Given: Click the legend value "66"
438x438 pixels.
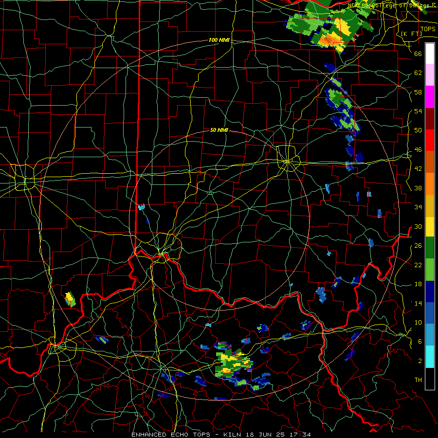Looking at the screenshot, I should point(418,54).
